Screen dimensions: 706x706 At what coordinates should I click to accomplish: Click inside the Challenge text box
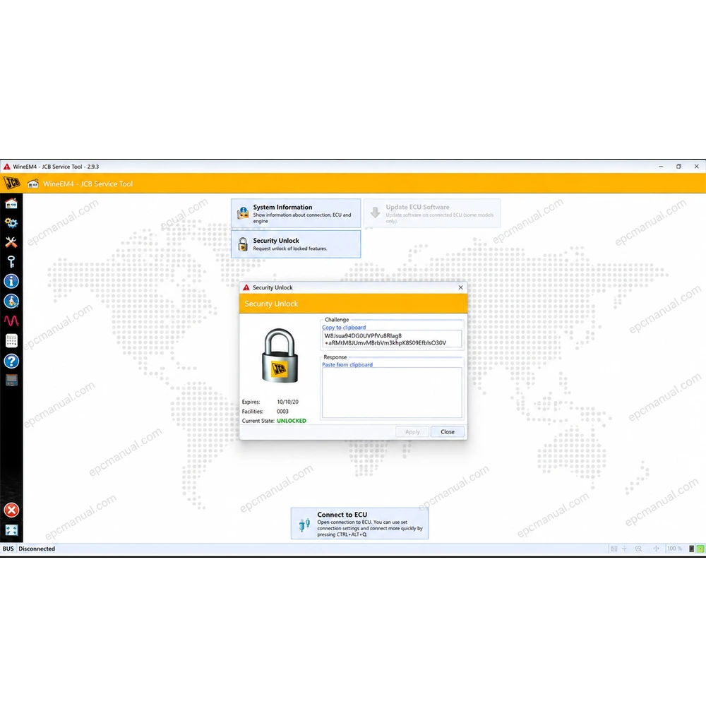(x=392, y=339)
